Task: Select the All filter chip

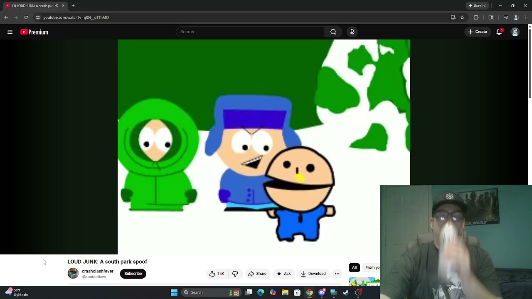Action: (x=354, y=267)
